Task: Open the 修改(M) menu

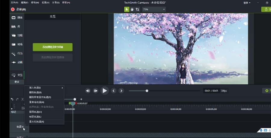Action: [35, 3]
